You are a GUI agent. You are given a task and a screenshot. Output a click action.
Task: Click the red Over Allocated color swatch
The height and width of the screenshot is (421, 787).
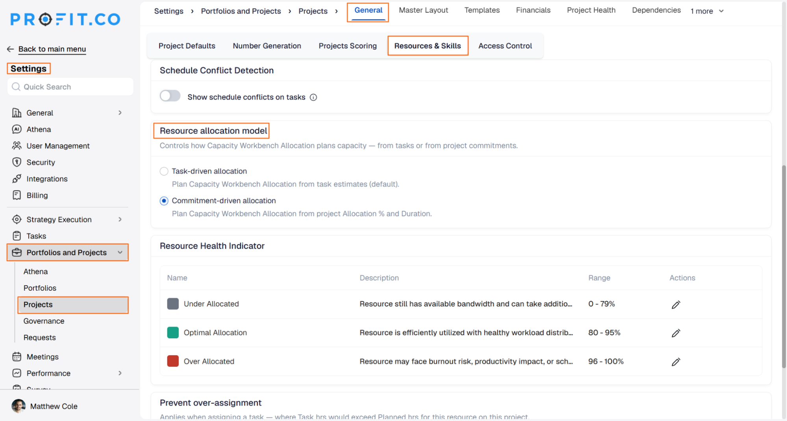pyautogui.click(x=173, y=361)
